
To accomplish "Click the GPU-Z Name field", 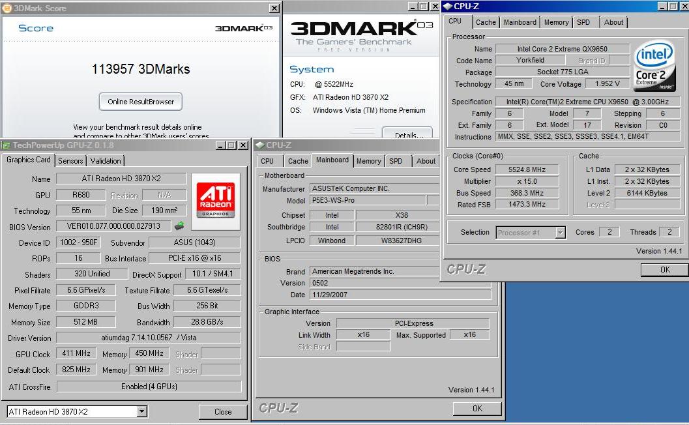I will coord(121,179).
